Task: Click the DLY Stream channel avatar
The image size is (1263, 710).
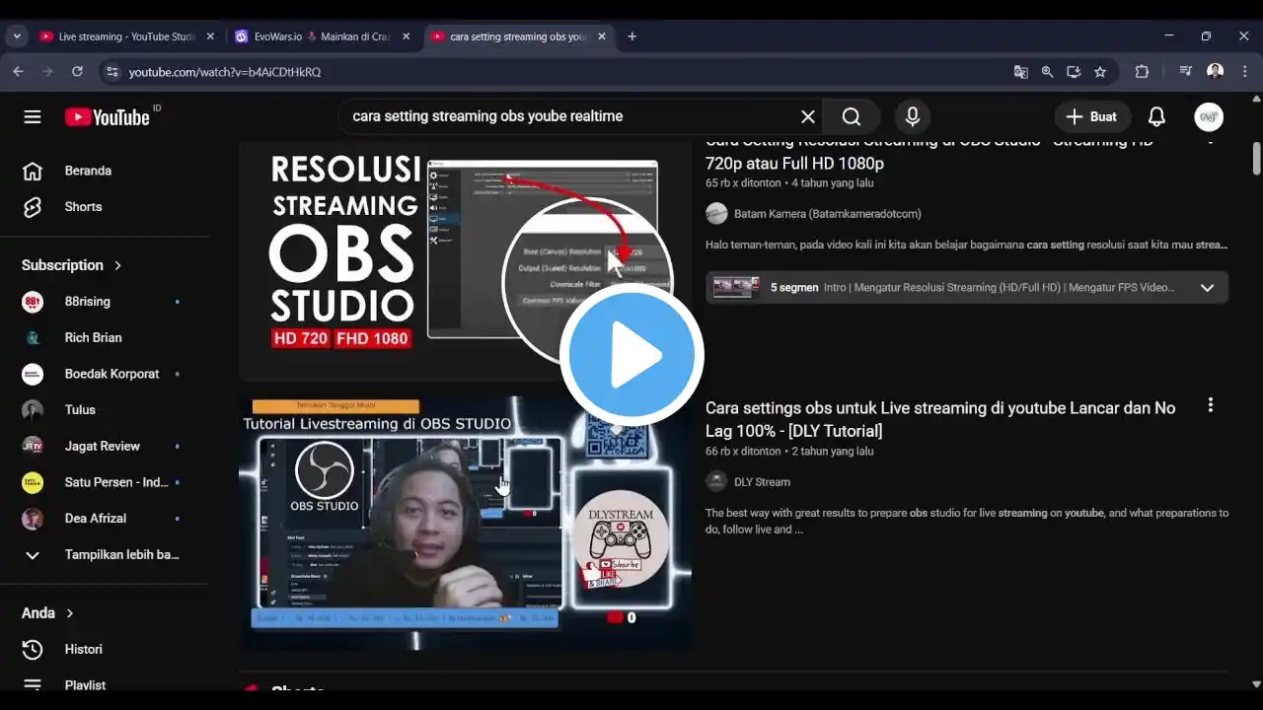Action: tap(717, 481)
